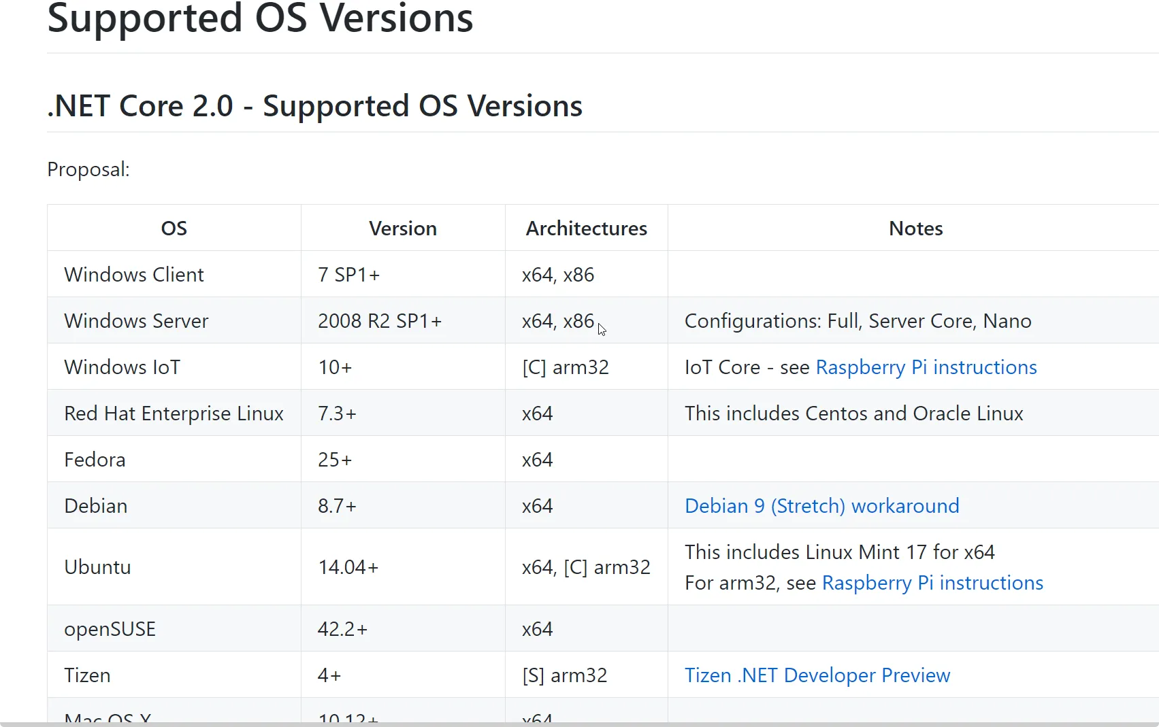The width and height of the screenshot is (1159, 727).
Task: Click the Fedora OS cell
Action: tap(95, 460)
